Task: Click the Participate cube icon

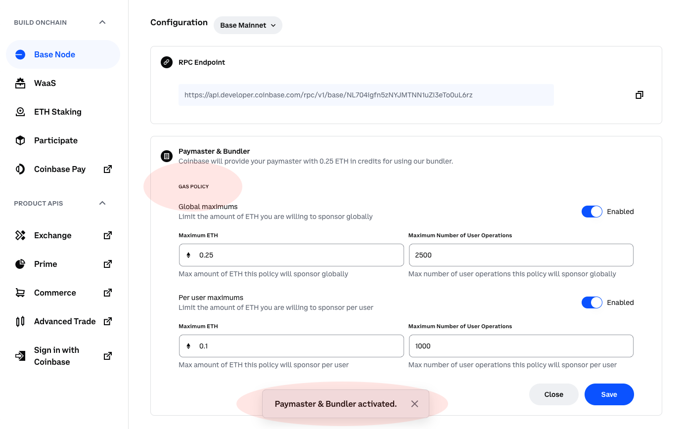Action: click(20, 140)
